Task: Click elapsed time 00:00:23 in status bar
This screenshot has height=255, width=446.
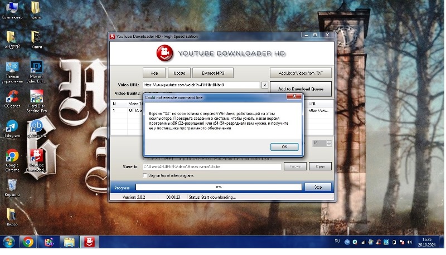Action: 173,197
